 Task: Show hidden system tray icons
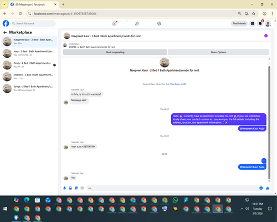click(x=242, y=209)
